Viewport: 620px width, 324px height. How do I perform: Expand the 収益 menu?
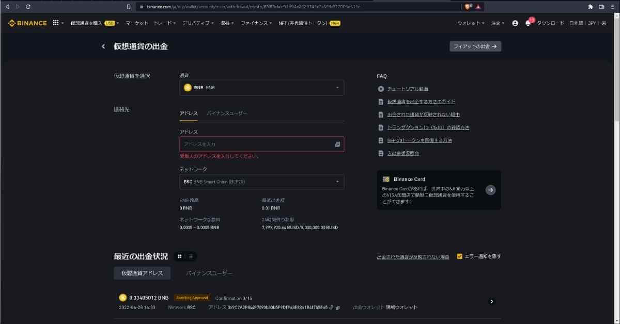(227, 23)
